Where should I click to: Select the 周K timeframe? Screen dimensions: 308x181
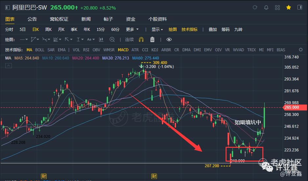[x=48, y=30]
